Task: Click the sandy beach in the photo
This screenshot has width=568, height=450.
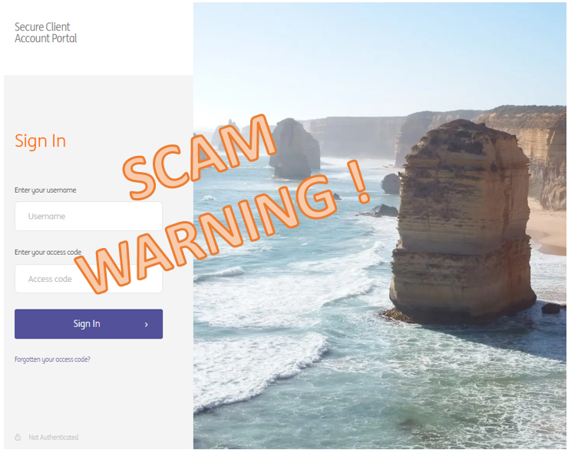Action: click(547, 227)
